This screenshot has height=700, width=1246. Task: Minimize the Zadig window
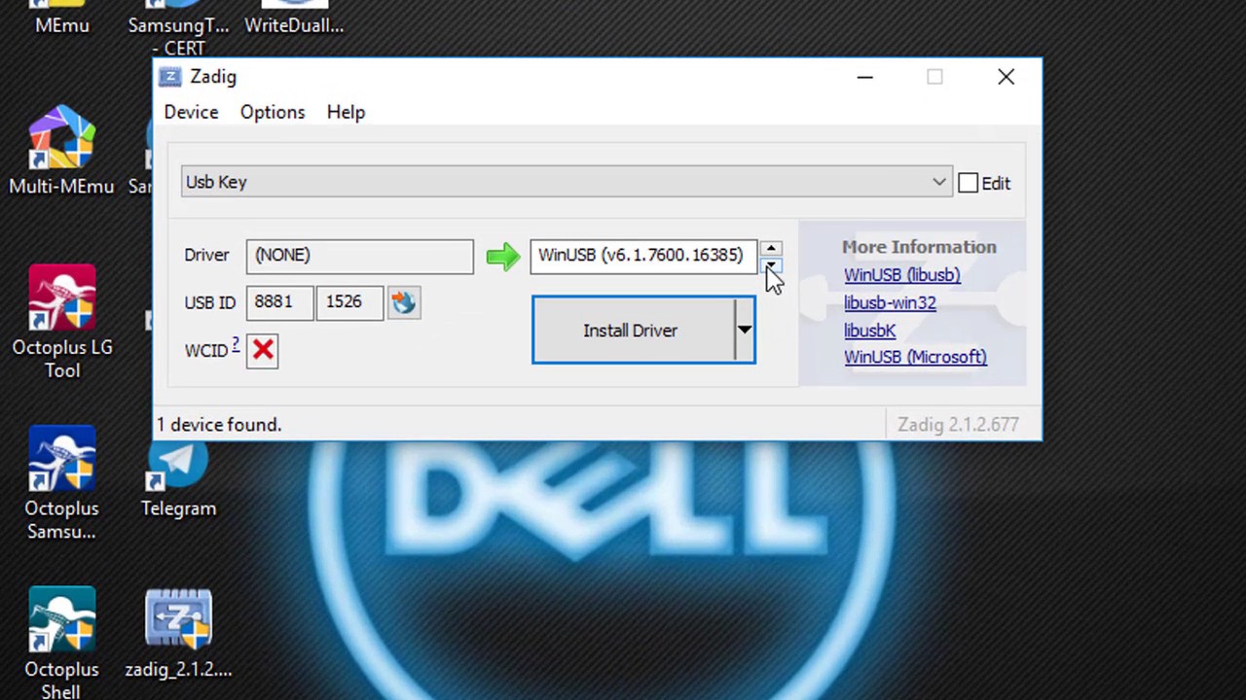(x=864, y=77)
